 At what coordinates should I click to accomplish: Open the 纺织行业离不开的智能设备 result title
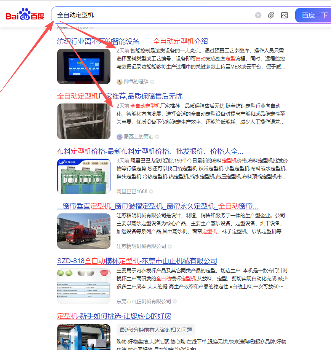coord(133,41)
